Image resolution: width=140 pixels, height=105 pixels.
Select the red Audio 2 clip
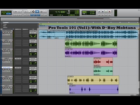103,62
